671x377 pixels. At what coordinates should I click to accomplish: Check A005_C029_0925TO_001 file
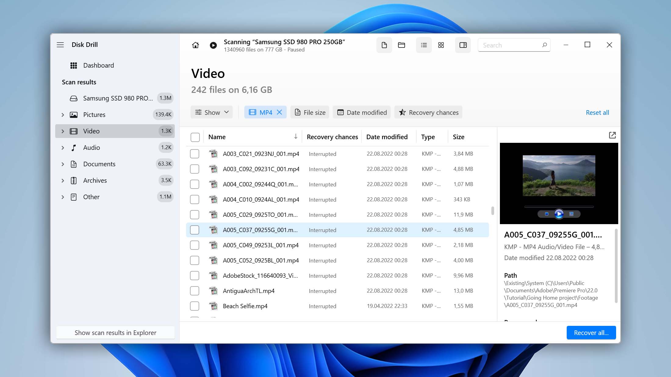click(195, 215)
